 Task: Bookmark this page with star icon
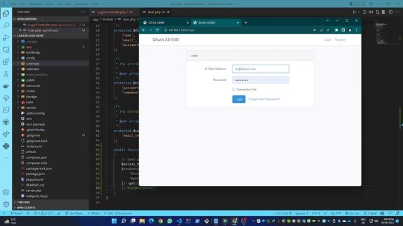(x=328, y=30)
